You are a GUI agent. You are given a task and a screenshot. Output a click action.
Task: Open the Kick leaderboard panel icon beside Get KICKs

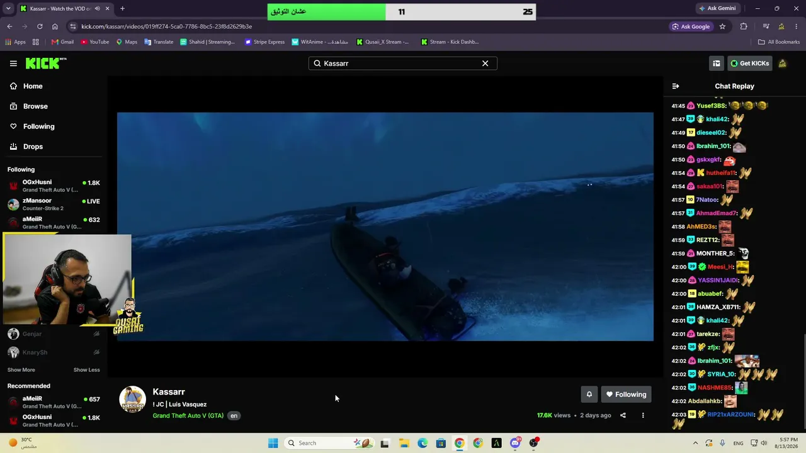pos(717,63)
